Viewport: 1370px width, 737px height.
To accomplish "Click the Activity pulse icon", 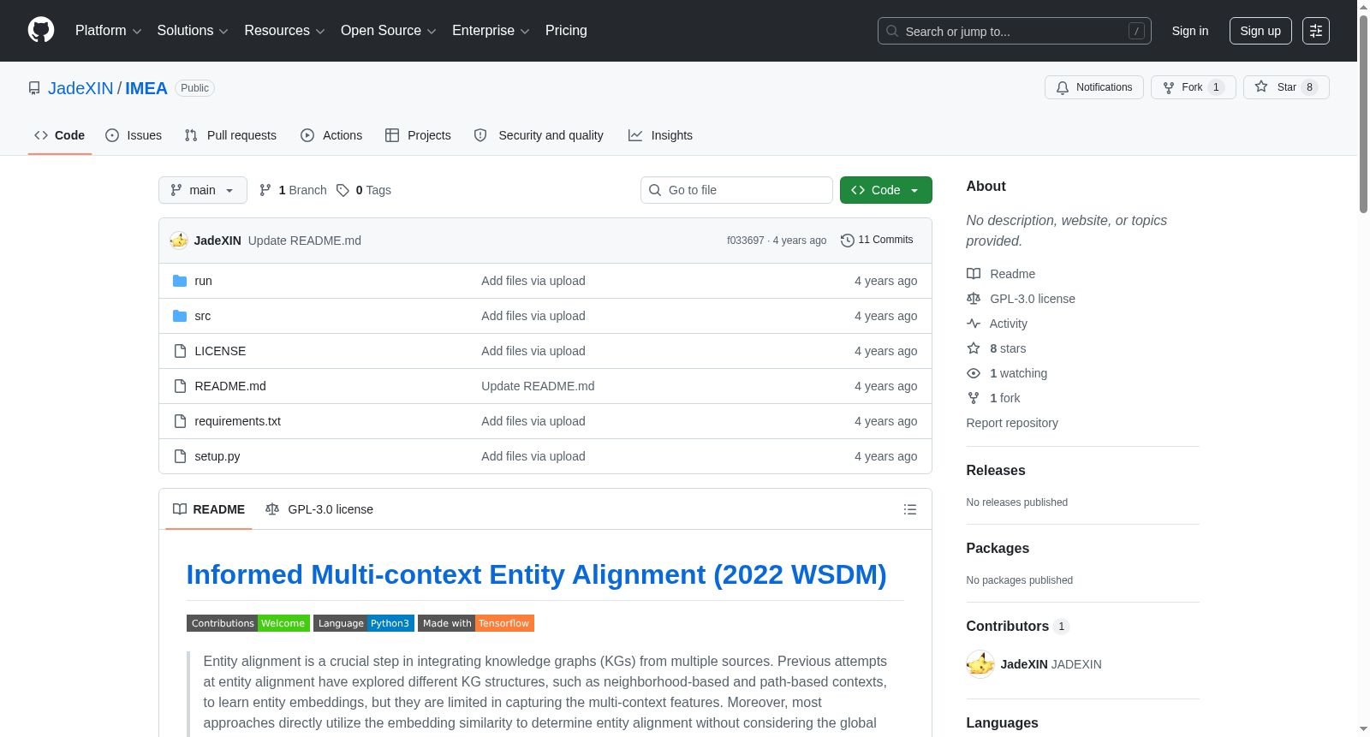I will tap(974, 324).
